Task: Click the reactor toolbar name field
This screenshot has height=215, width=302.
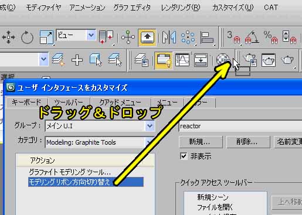Action: coord(240,126)
